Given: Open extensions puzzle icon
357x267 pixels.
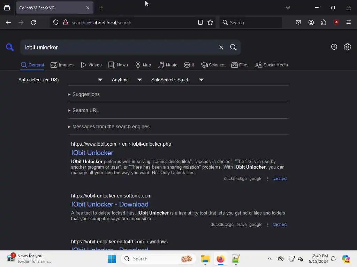Looking at the screenshot, I should [x=324, y=22].
